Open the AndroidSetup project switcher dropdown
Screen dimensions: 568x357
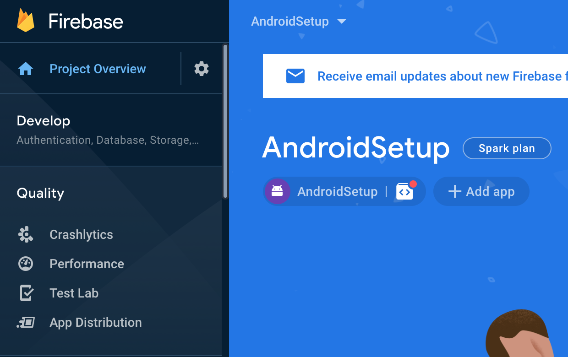[x=299, y=21]
